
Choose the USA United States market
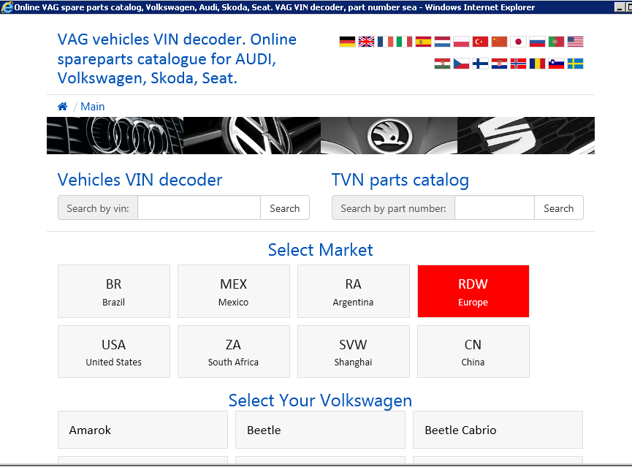point(114,352)
